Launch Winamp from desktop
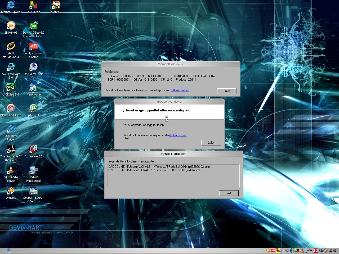Screen dimensions: 339x254 tap(11, 193)
